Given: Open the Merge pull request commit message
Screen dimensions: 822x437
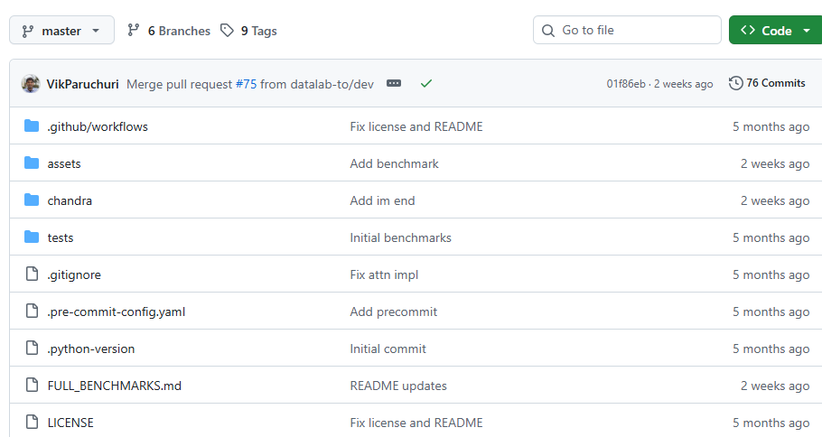Looking at the screenshot, I should click(x=250, y=84).
